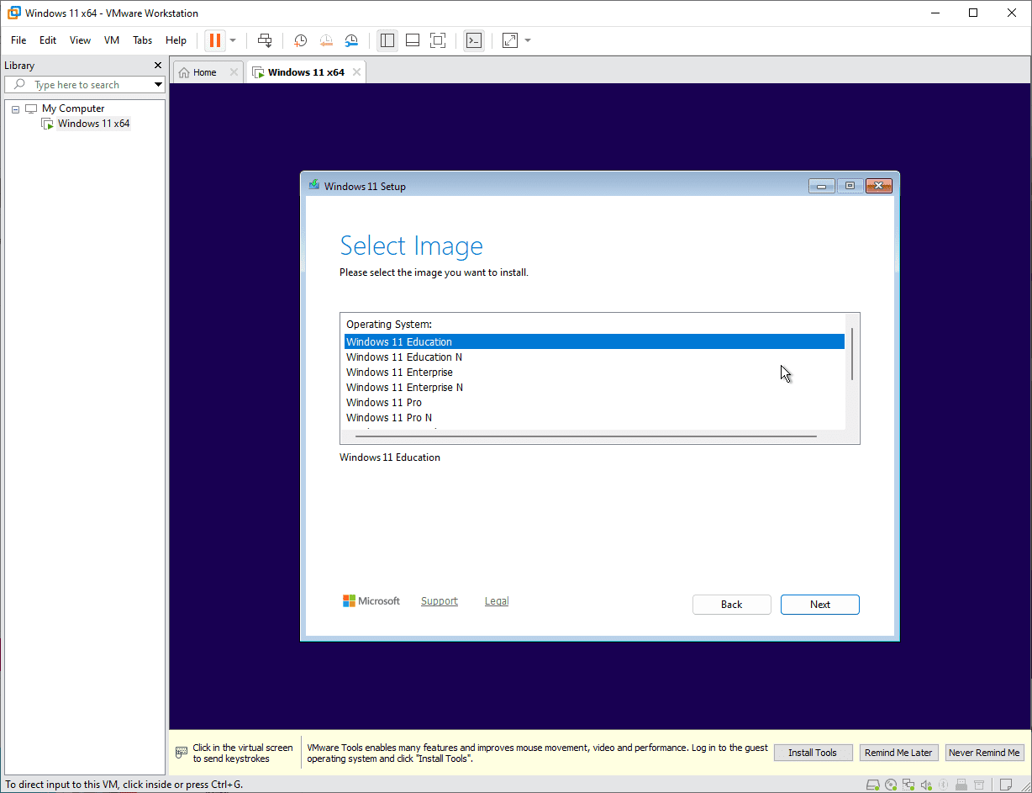The height and width of the screenshot is (793, 1032).
Task: Click the message log note icon
Action: point(1006,785)
